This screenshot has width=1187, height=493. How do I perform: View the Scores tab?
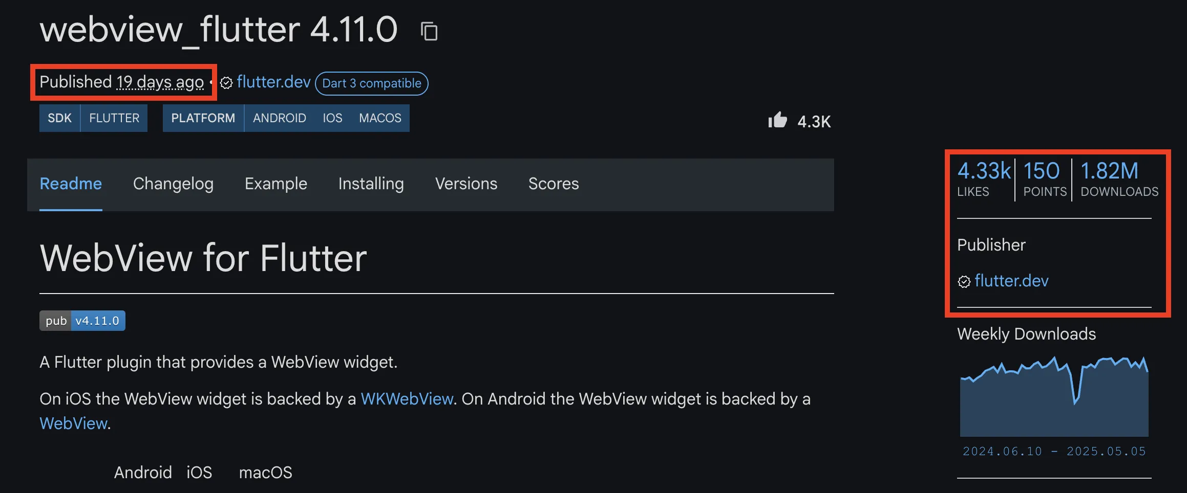(x=554, y=184)
